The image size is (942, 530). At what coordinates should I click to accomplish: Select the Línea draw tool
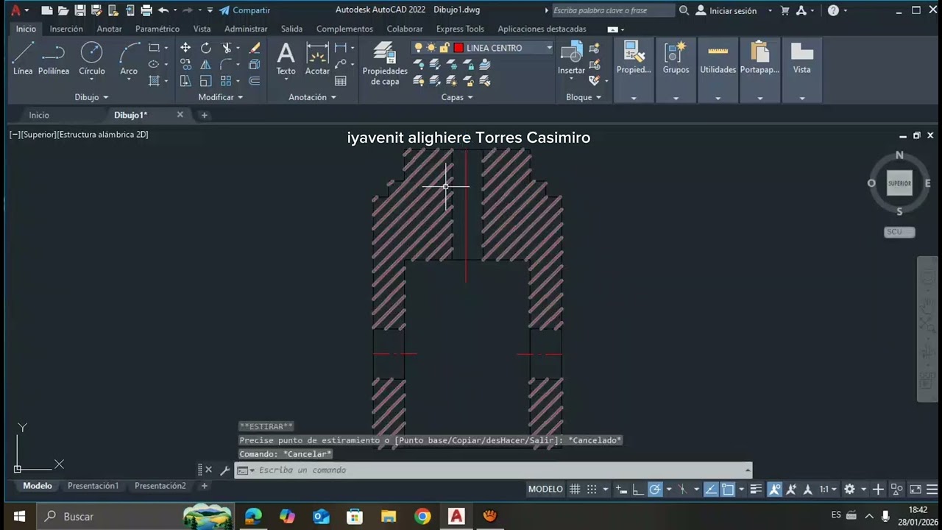[23, 57]
